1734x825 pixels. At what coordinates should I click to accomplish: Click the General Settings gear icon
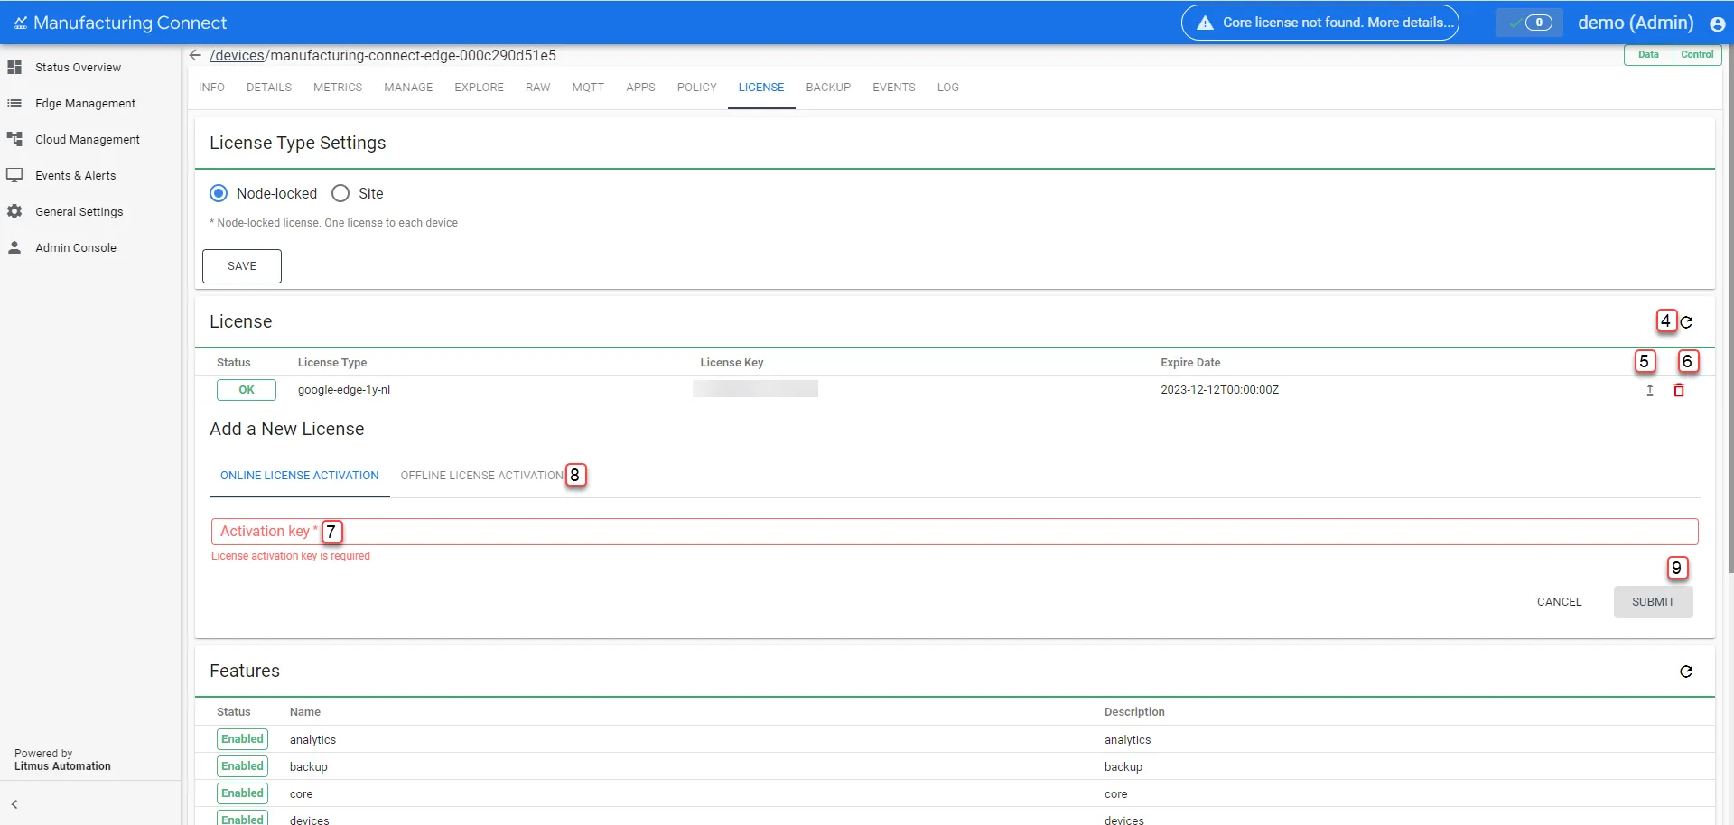(14, 211)
